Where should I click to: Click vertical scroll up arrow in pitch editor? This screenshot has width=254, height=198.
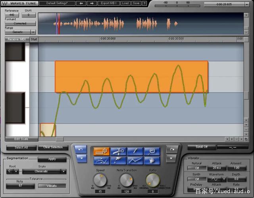click(246, 120)
